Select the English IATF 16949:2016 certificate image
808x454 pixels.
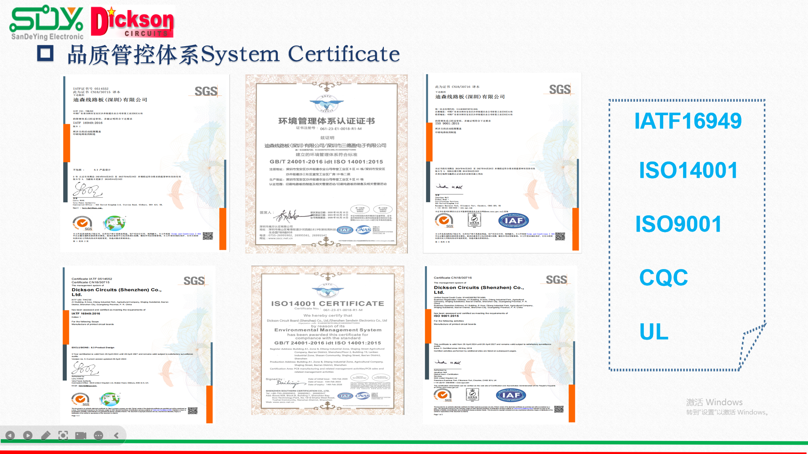tap(138, 344)
